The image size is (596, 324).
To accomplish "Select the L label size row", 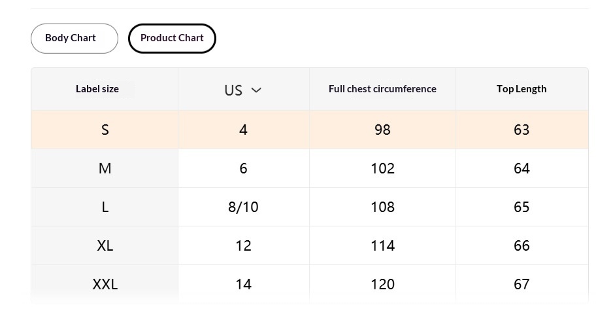I will click(105, 207).
